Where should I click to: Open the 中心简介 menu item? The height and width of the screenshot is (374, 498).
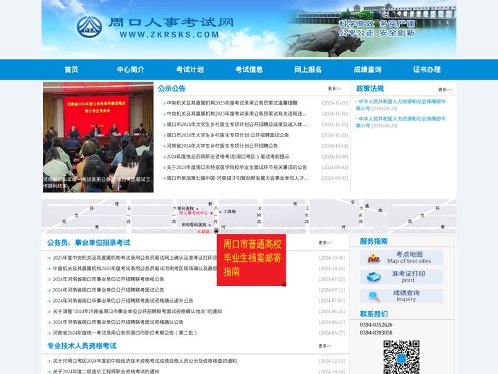point(131,69)
